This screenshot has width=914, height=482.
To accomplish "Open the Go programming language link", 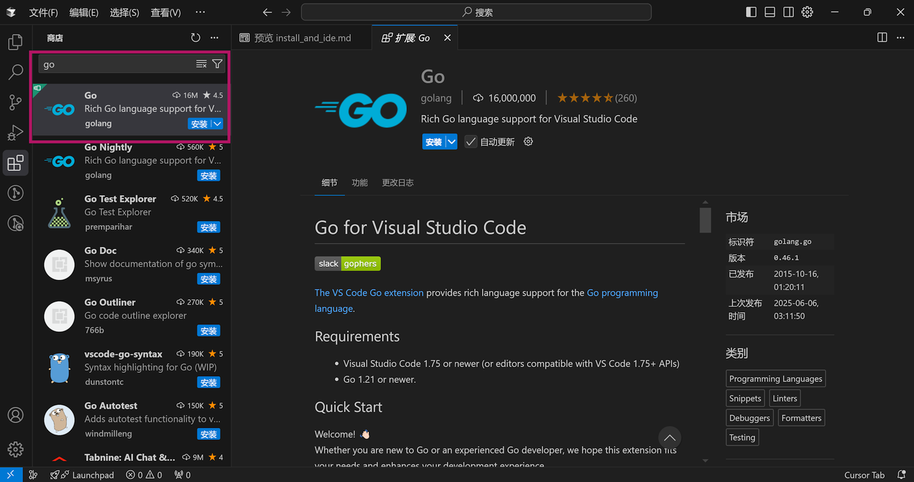I will (x=622, y=292).
